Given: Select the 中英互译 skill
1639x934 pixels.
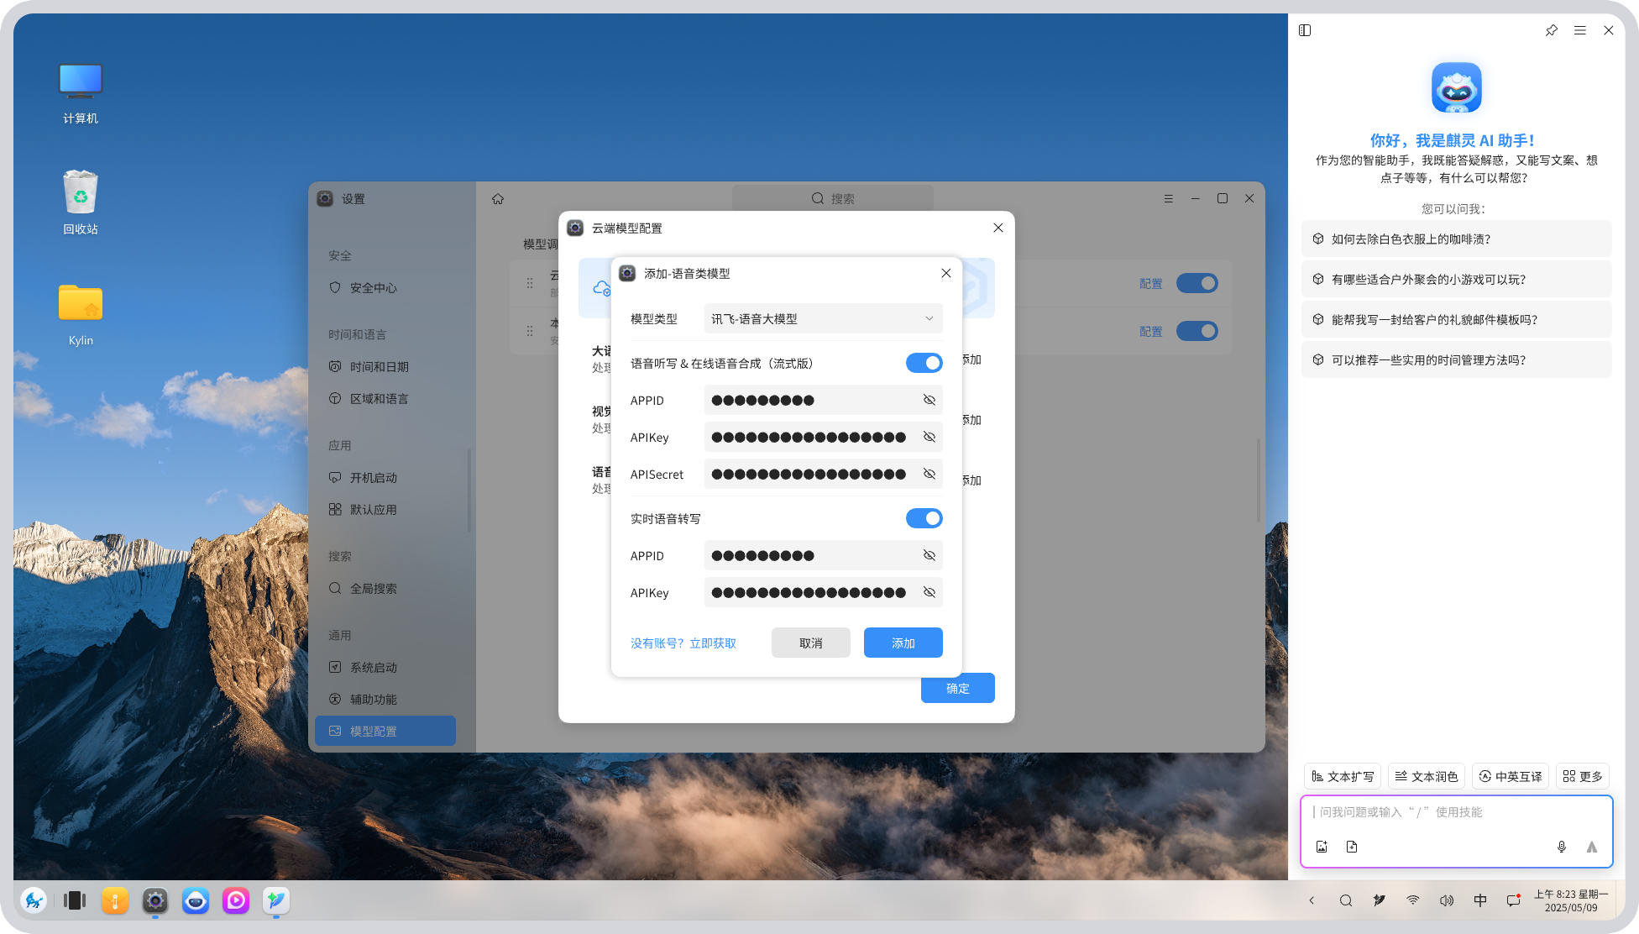Looking at the screenshot, I should coord(1510,776).
